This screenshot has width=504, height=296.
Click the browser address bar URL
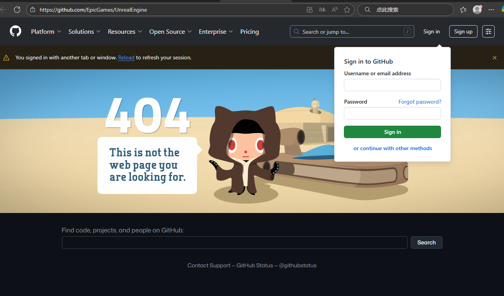pyautogui.click(x=93, y=10)
